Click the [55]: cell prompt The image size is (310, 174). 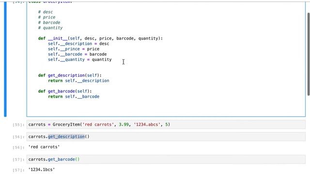point(18,125)
